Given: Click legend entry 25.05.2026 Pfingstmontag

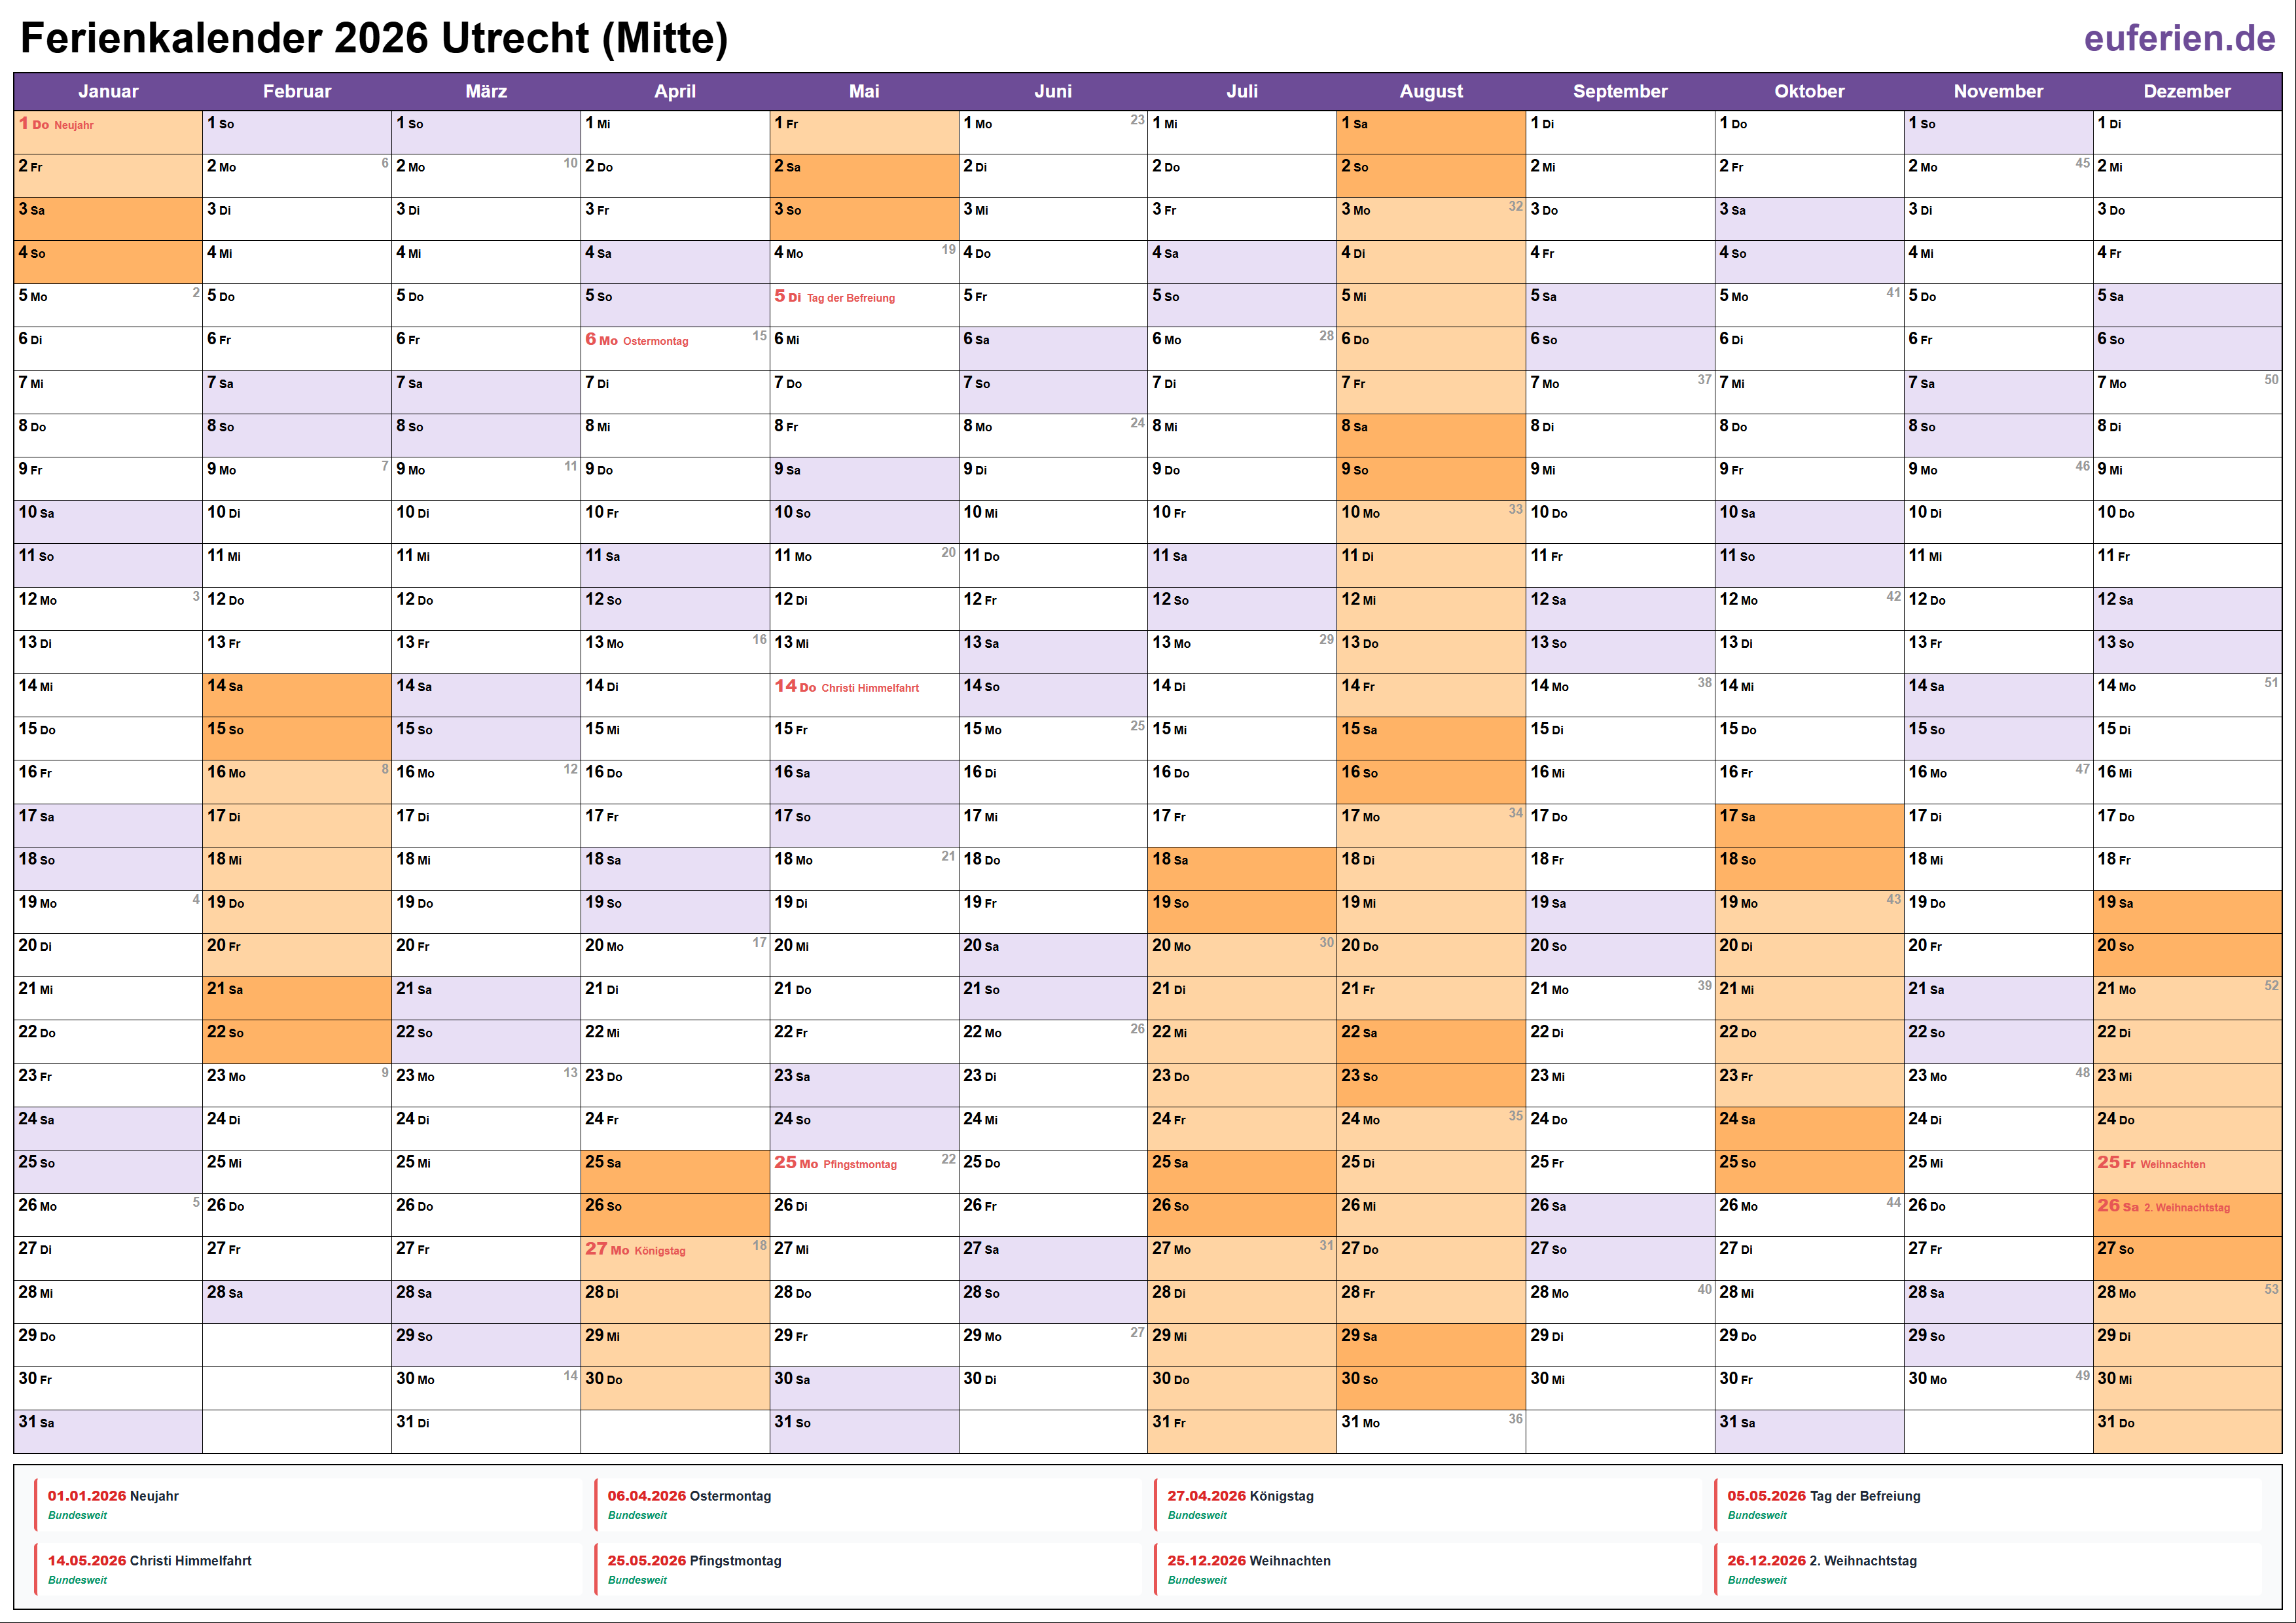Looking at the screenshot, I should tap(694, 1561).
